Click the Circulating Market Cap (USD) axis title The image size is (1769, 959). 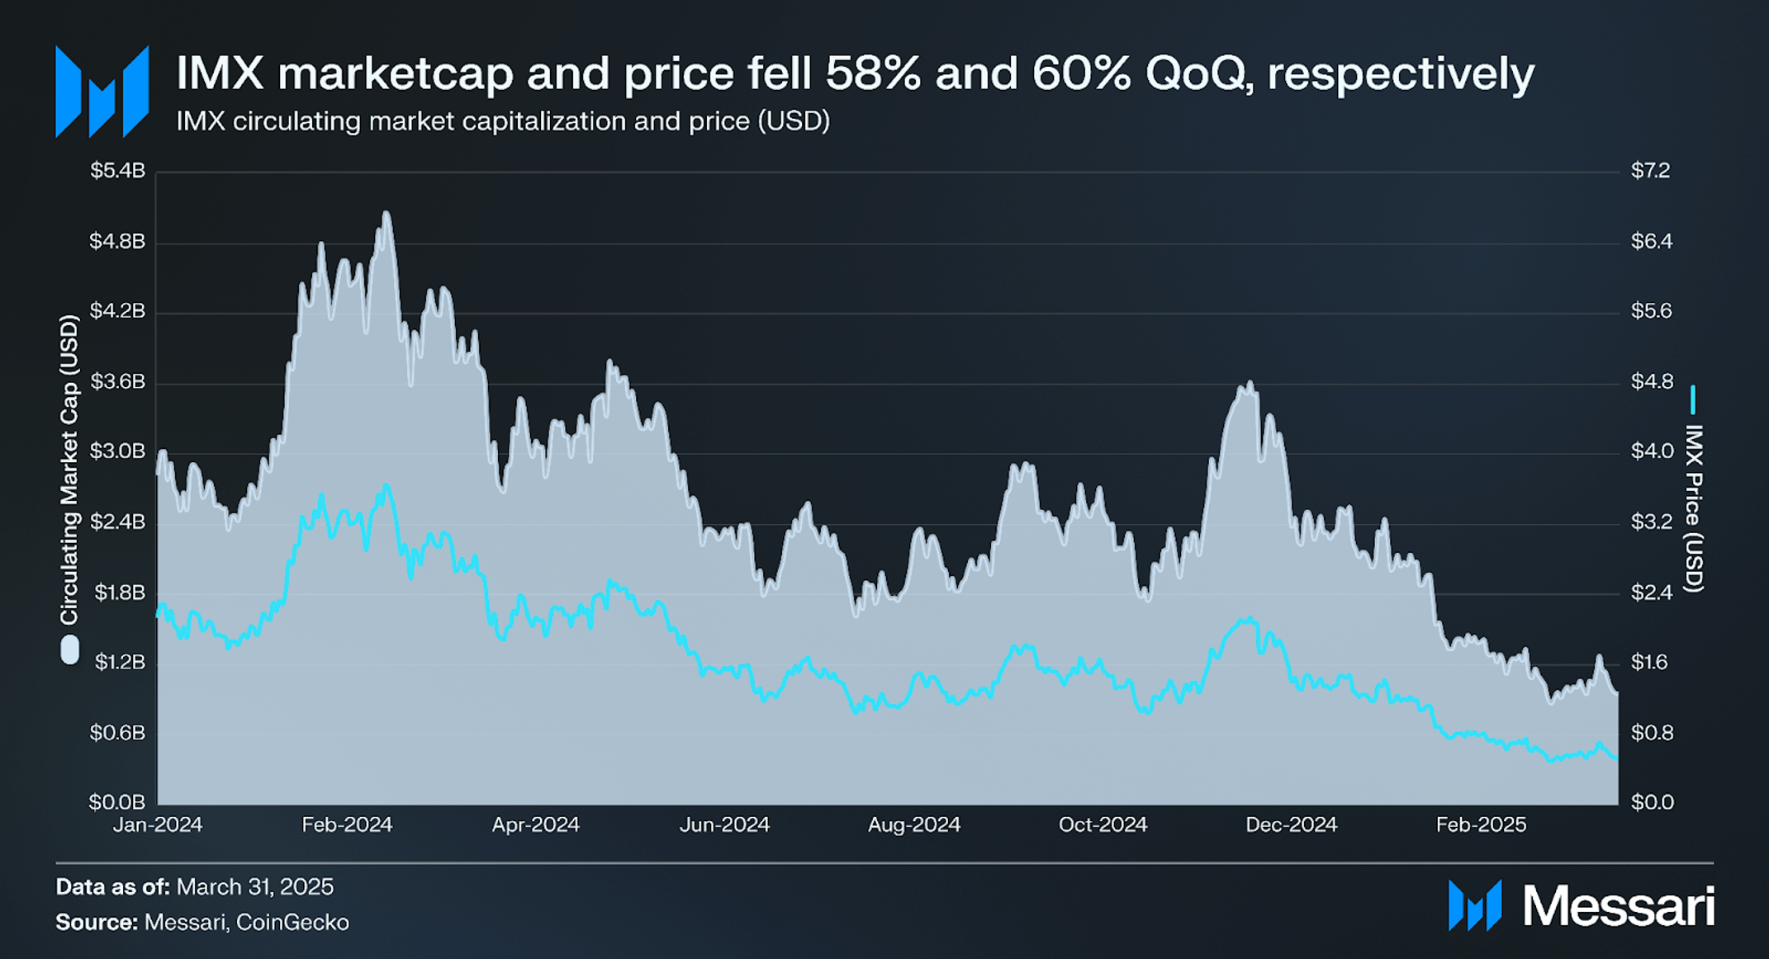point(69,470)
